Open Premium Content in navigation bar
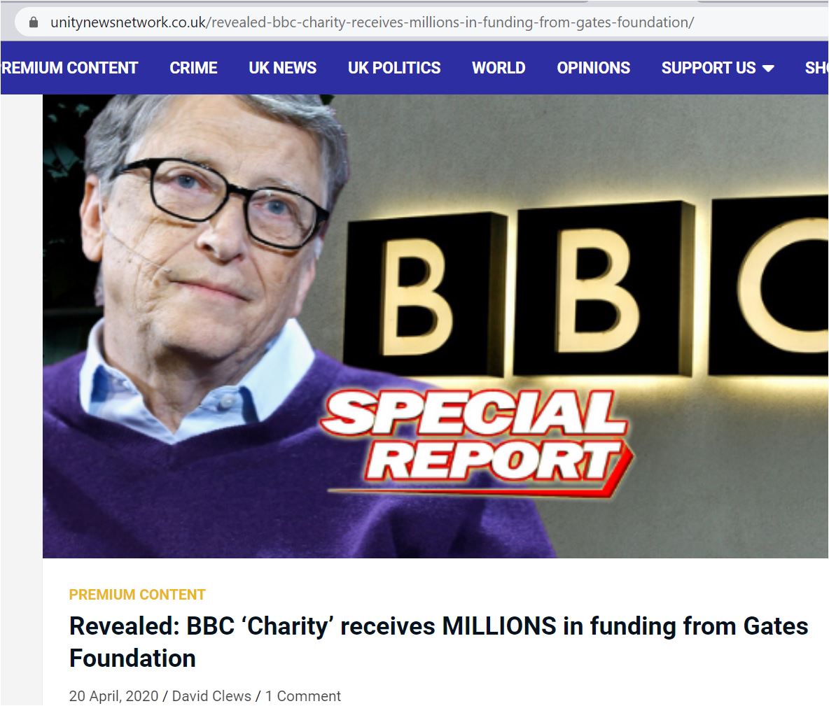 pyautogui.click(x=69, y=68)
